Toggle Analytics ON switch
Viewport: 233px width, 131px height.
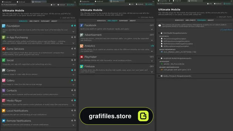point(152,46)
